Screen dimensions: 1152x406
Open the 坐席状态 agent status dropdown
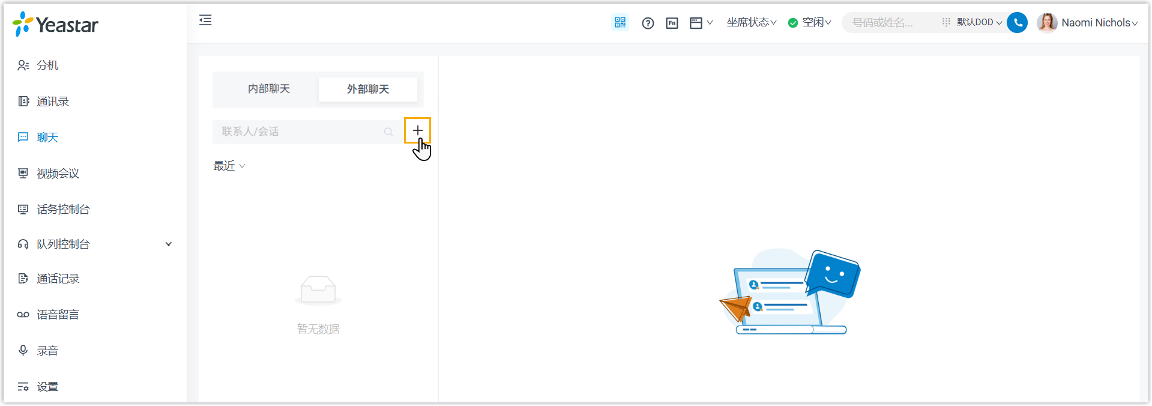point(751,23)
